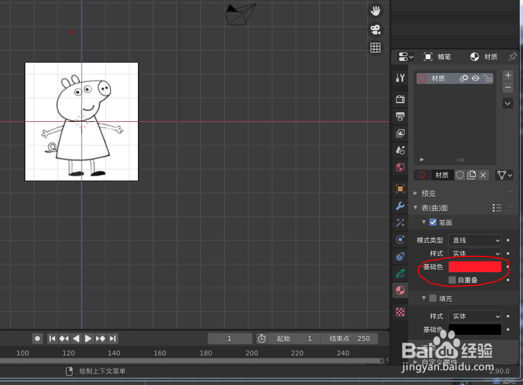Open the material slot specials chevron menu

click(x=507, y=103)
